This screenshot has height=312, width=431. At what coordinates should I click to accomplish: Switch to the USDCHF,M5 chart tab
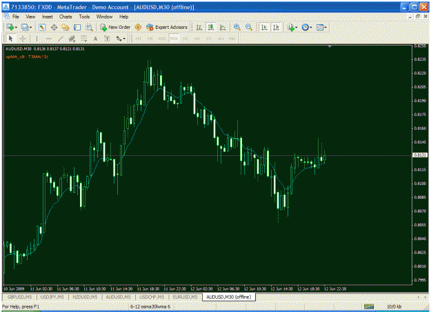[152, 297]
